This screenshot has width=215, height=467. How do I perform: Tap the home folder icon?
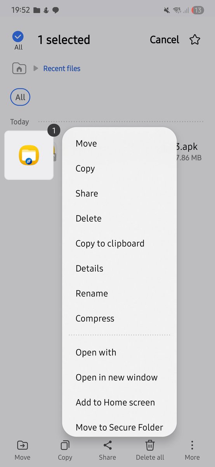[x=19, y=69]
